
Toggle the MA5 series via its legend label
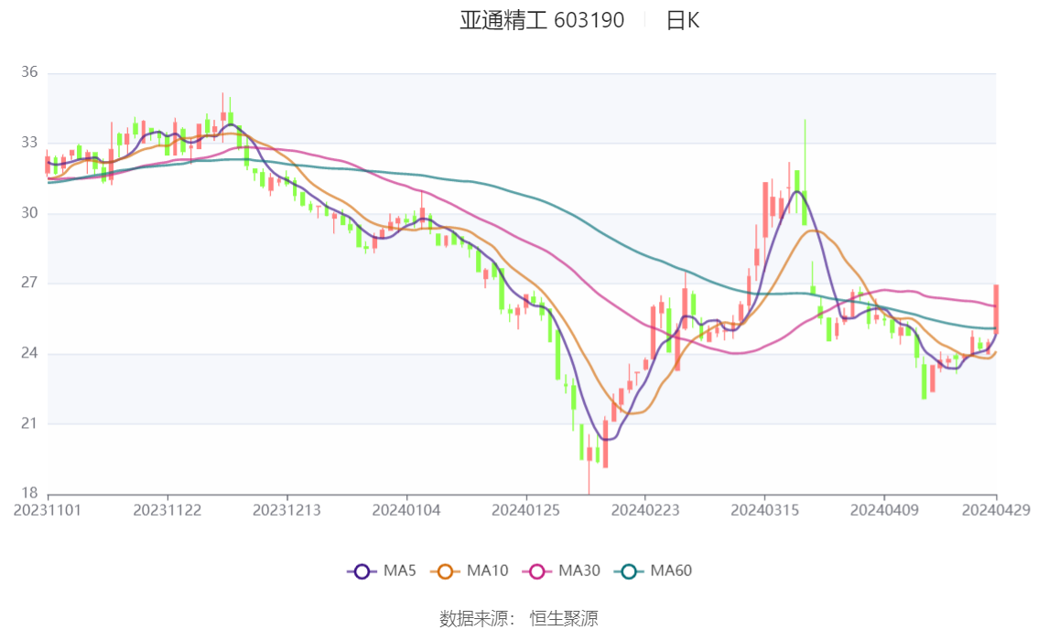coord(399,571)
